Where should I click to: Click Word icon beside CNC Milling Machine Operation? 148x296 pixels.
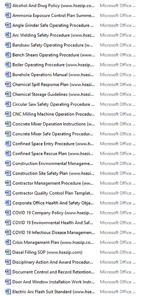coord(8,114)
